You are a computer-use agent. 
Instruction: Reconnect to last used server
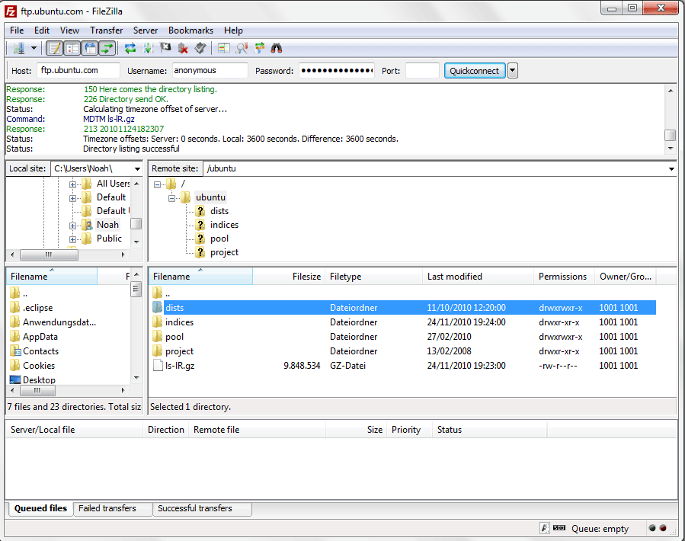(200, 48)
